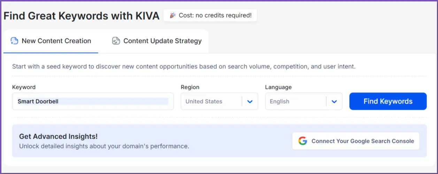Click the "Find Great Keywords with KIVA" heading
Screen dimensions: 438x174
coord(82,16)
